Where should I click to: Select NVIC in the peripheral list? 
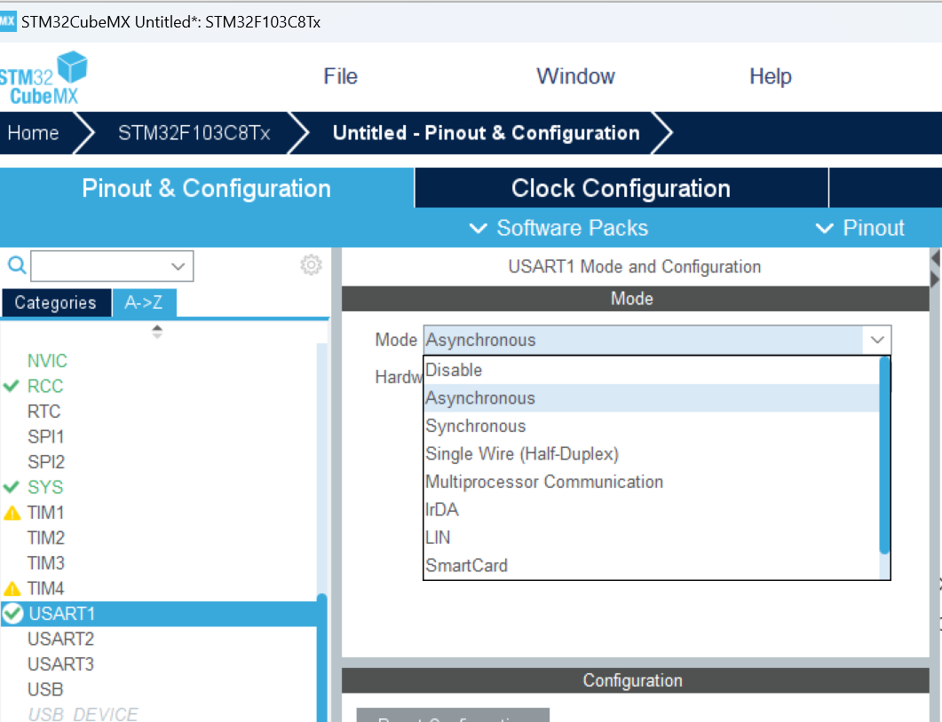tap(47, 361)
